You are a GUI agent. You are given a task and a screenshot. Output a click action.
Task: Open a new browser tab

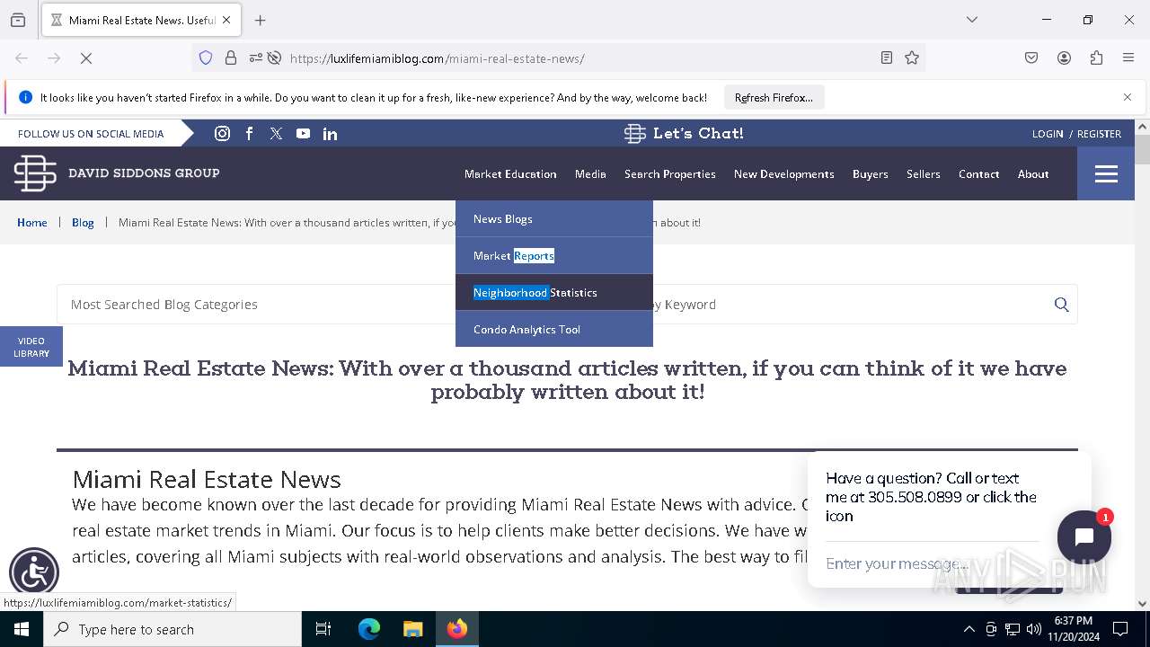(x=260, y=20)
